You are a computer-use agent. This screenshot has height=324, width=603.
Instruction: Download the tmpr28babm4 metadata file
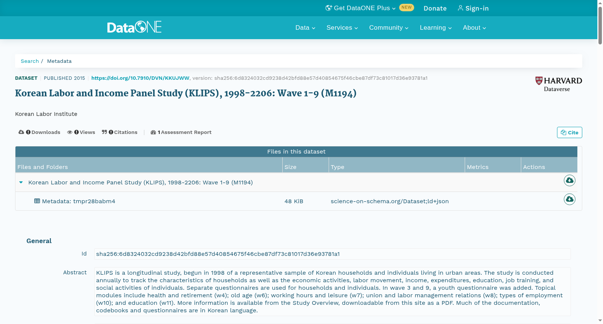(569, 199)
